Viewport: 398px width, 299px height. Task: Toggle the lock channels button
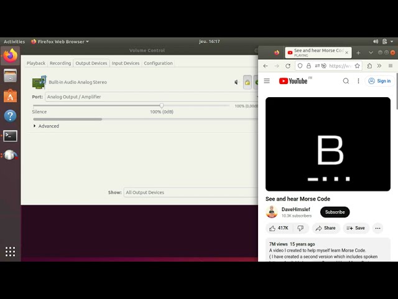tap(248, 82)
